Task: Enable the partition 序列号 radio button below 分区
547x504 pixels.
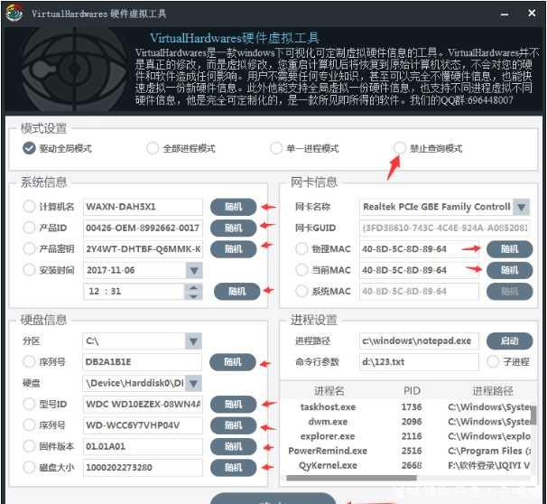Action: click(29, 361)
